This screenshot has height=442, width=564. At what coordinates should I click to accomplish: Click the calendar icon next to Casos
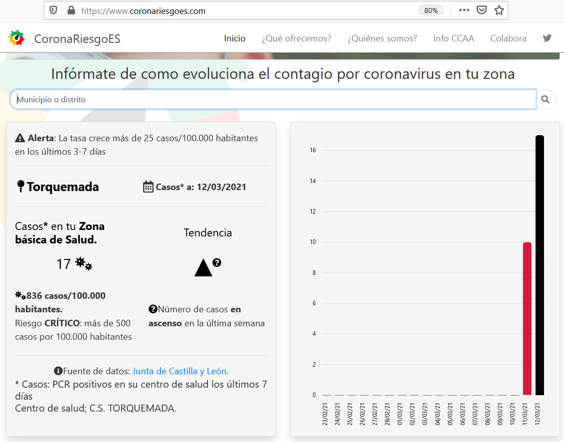pos(148,187)
